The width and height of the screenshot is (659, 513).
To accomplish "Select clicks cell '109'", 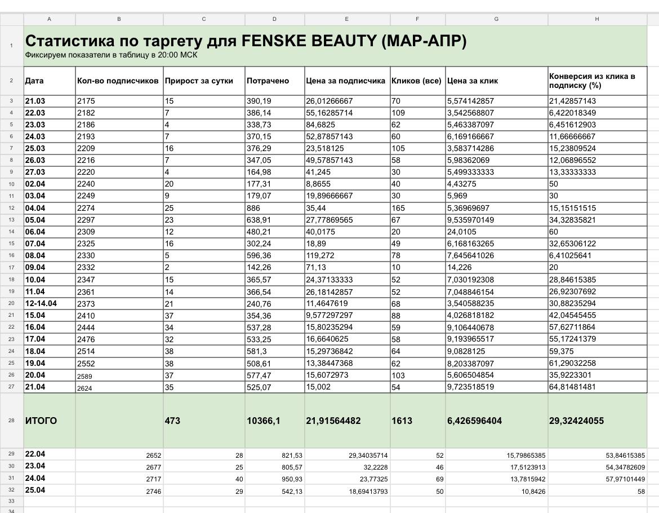I will click(418, 113).
